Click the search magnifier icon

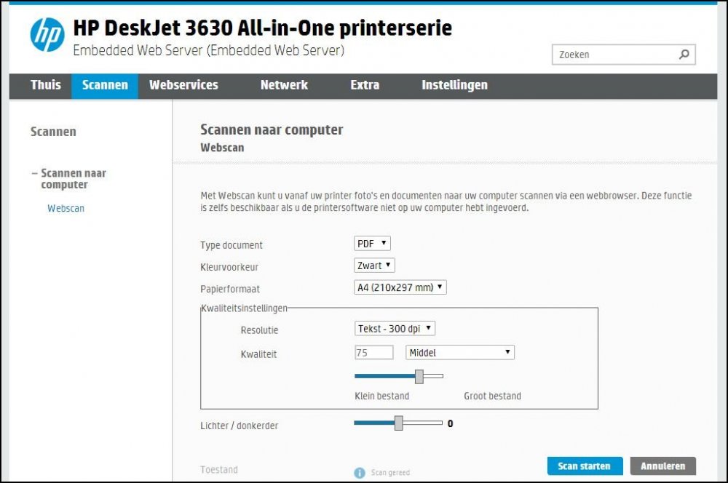683,54
